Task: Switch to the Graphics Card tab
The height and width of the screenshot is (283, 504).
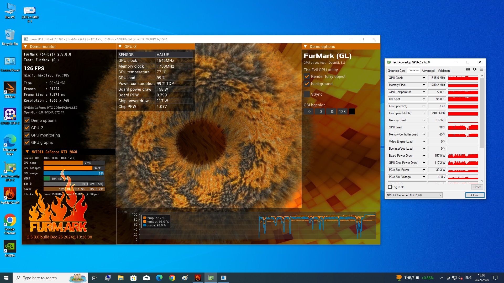Action: coord(396,71)
